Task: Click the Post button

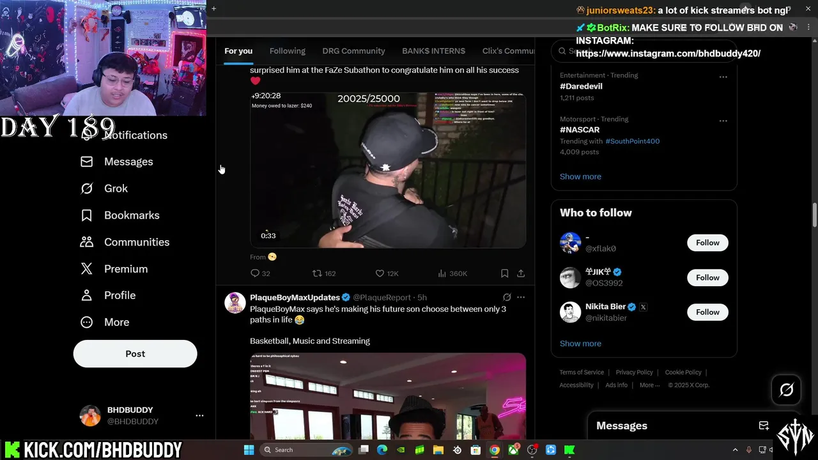Action: click(135, 353)
